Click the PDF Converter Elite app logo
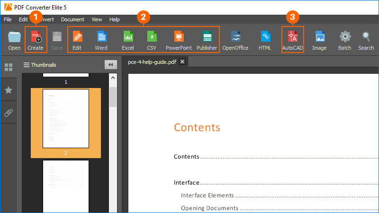The image size is (379, 213). 8,7
